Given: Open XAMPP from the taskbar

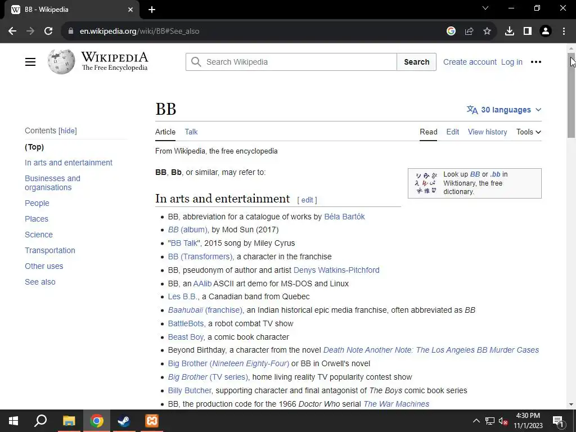Looking at the screenshot, I should (152, 421).
